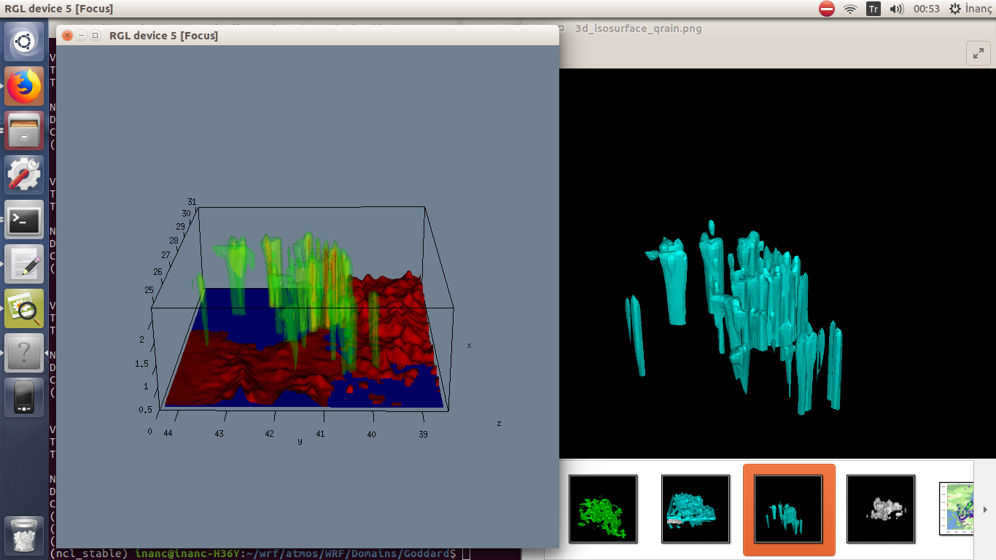The width and height of the screenshot is (996, 560).
Task: Select the green isosurface thumbnail
Action: [x=603, y=509]
